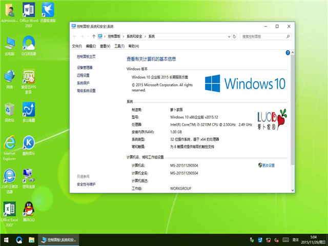Open the recent locations dropdown arrow
The image size is (328, 246).
88,36
